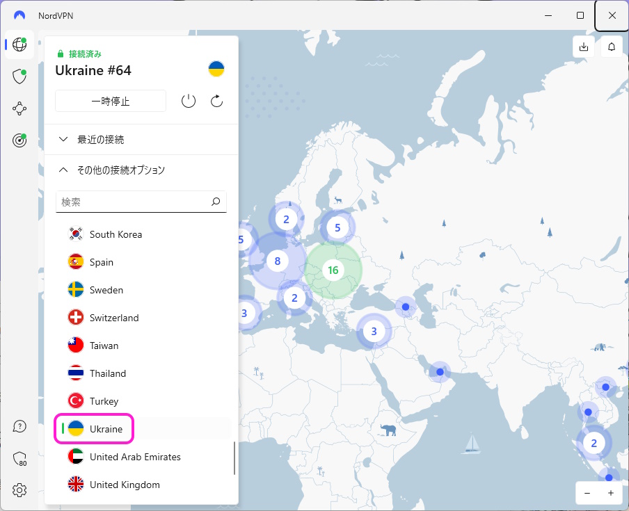Click the country list scrollbar

[x=234, y=458]
